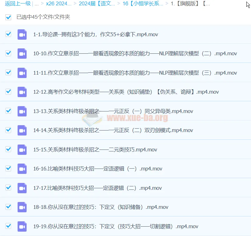Select the row of 12-12 高考作文必考材料类型

[125, 92]
